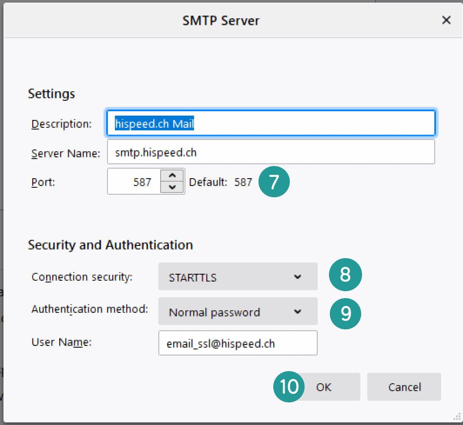Image resolution: width=463 pixels, height=425 pixels.
Task: Open the Authentication method dropdown Normal password
Action: point(238,312)
